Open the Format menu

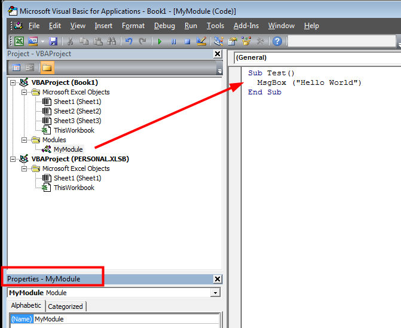133,26
